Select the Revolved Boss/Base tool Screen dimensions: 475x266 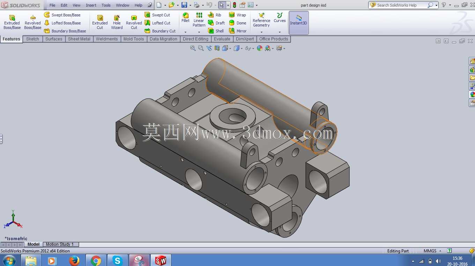[x=33, y=22]
